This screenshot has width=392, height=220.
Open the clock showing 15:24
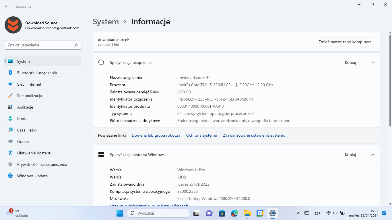tap(364, 213)
